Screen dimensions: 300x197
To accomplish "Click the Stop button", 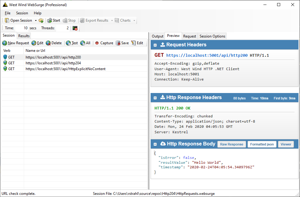I will 69,20.
